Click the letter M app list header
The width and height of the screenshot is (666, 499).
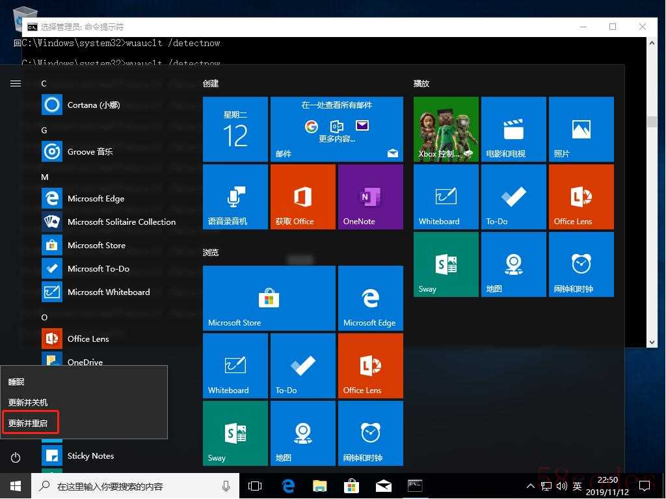coord(45,177)
